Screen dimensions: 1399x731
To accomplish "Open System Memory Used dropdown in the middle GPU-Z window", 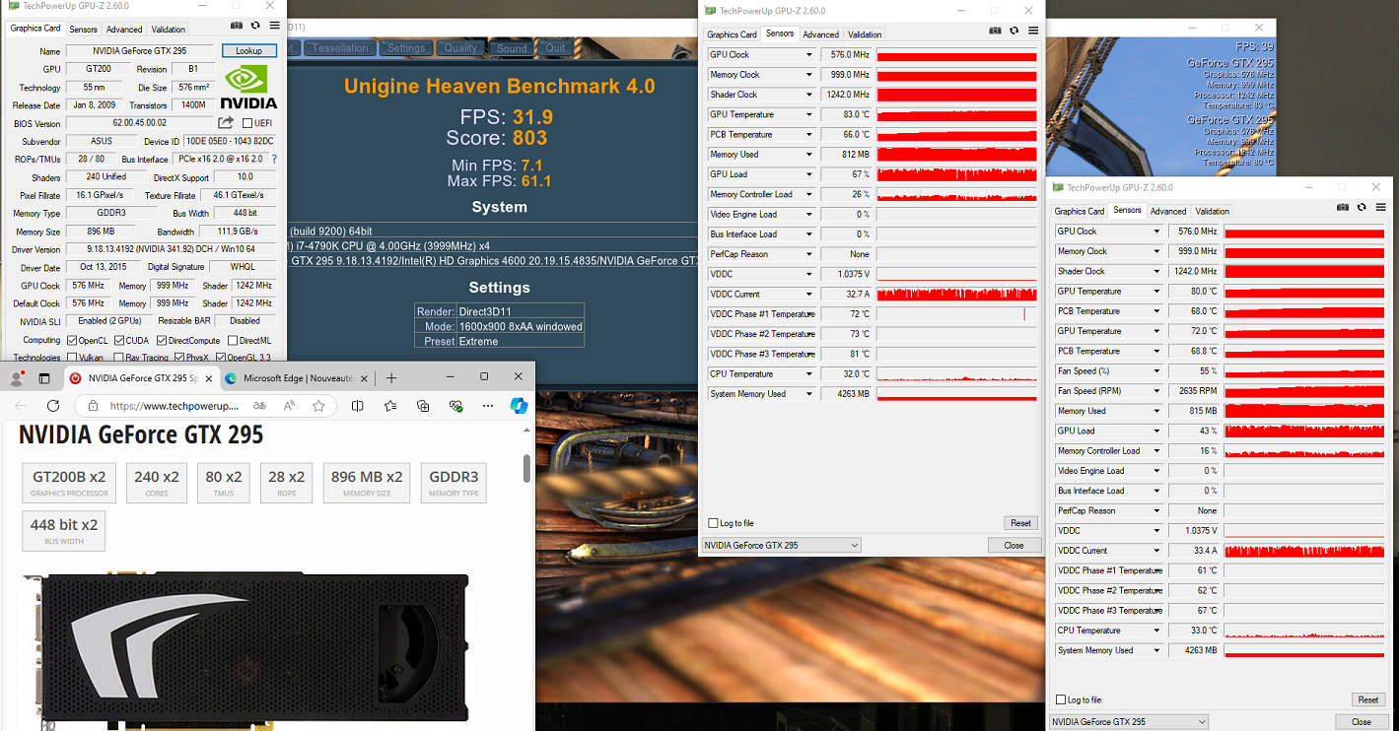I will [x=809, y=394].
